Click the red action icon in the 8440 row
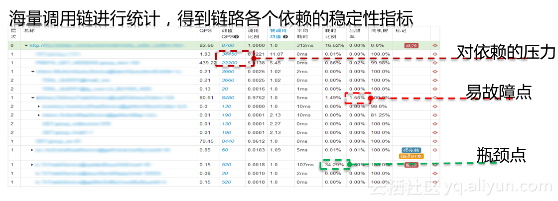The image size is (558, 201). 435,141
